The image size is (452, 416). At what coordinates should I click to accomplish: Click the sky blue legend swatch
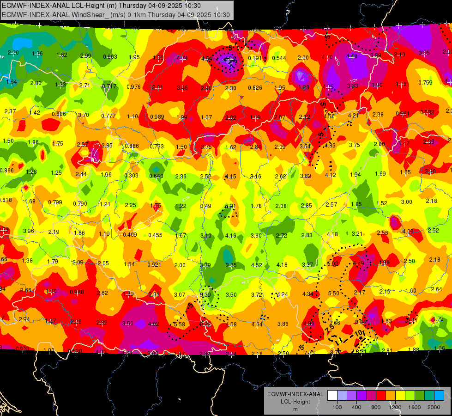click(439, 395)
